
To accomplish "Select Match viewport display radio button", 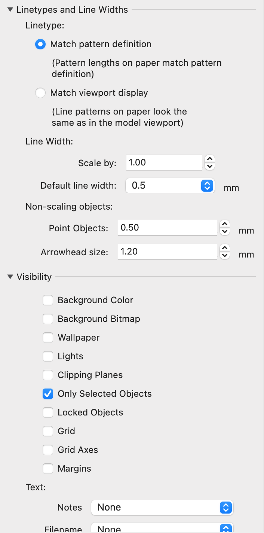I will pyautogui.click(x=40, y=93).
